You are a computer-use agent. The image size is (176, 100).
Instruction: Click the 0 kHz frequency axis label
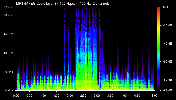click(9, 91)
